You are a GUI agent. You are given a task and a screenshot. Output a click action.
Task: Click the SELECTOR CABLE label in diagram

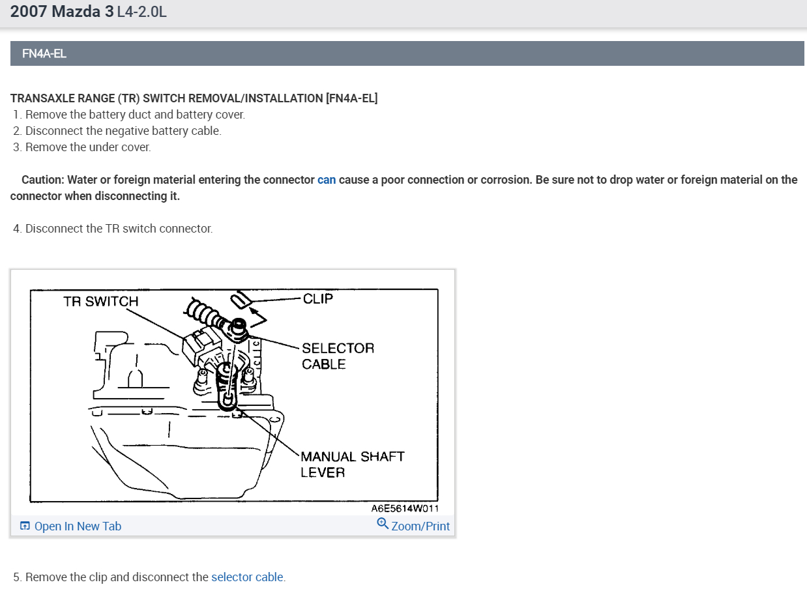338,356
